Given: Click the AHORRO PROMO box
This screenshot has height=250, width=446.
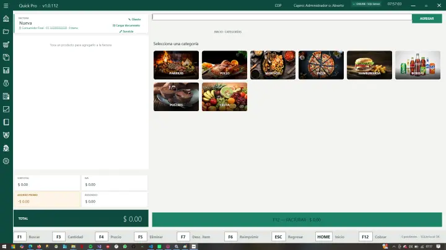Looking at the screenshot, I should coord(47,199).
